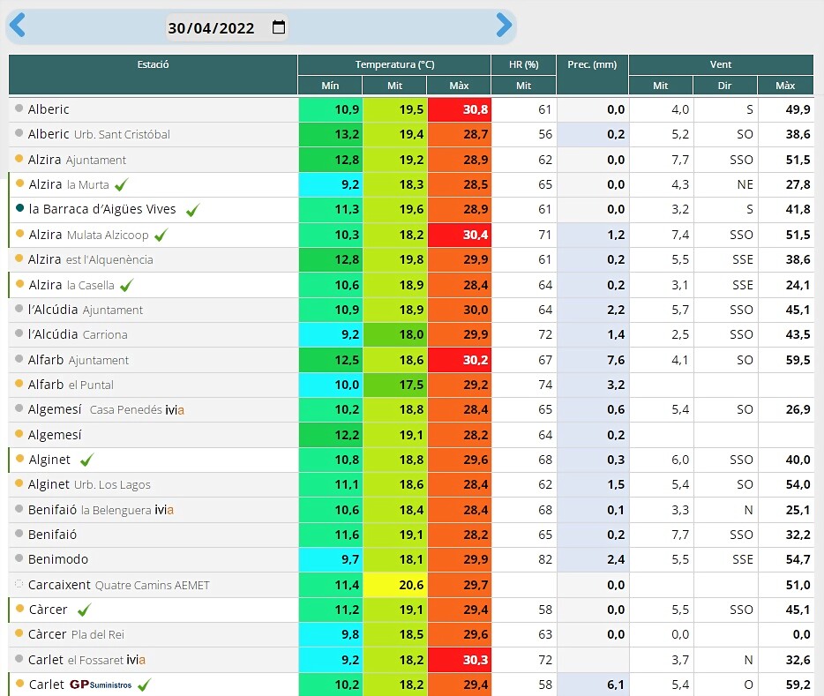Click the checkmark beside Alginet

(x=87, y=460)
